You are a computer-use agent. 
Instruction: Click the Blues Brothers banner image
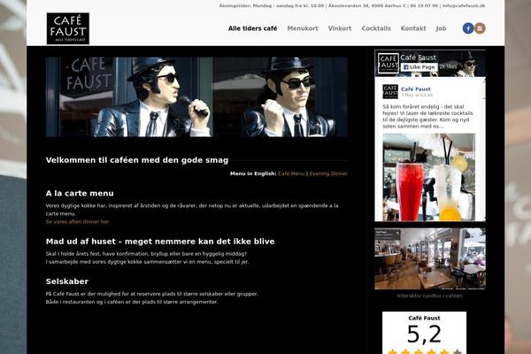[x=196, y=96]
